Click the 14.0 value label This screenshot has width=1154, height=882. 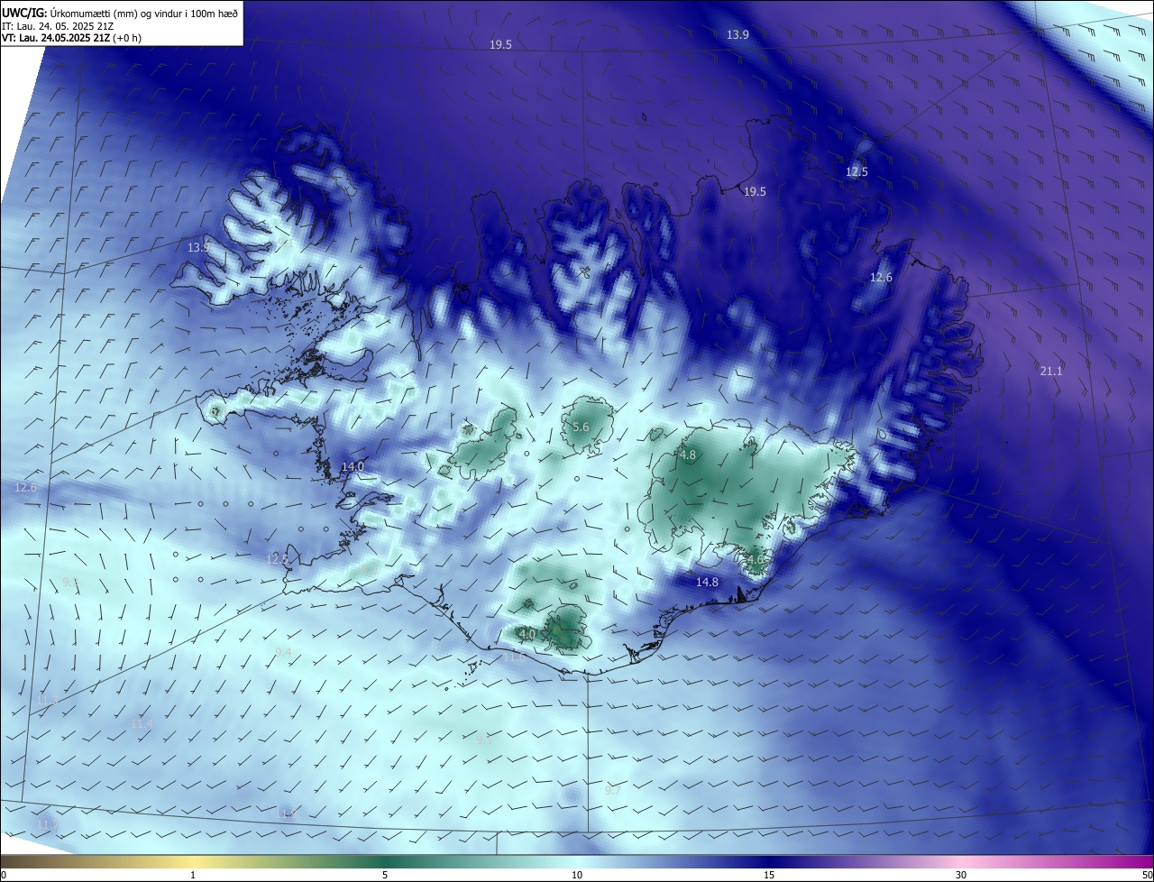click(x=353, y=466)
